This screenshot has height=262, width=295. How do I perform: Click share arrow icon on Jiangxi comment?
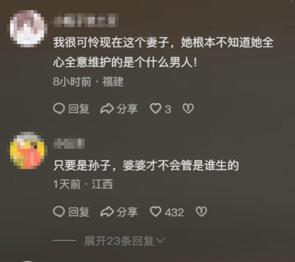pyautogui.click(x=107, y=212)
